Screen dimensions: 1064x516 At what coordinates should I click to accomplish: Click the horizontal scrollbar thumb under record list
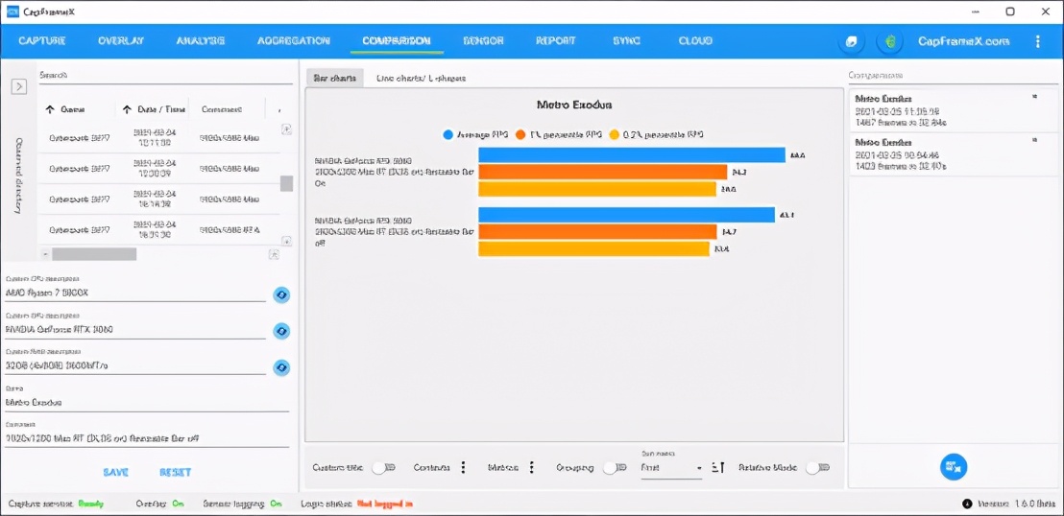tap(94, 254)
